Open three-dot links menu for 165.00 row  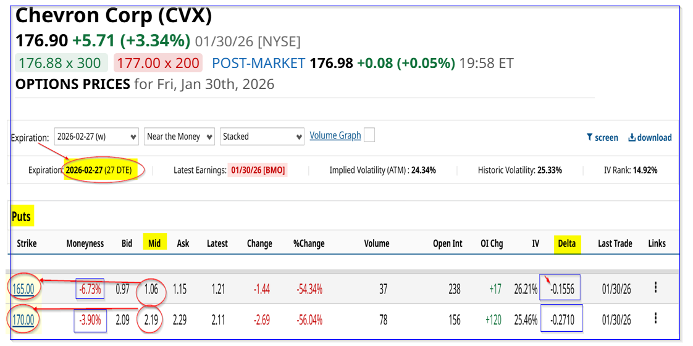click(x=655, y=287)
